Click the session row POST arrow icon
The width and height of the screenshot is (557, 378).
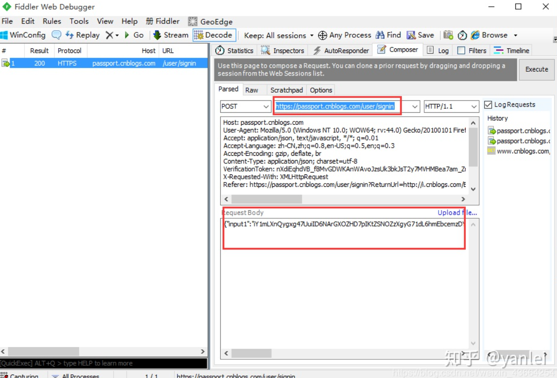(5, 63)
